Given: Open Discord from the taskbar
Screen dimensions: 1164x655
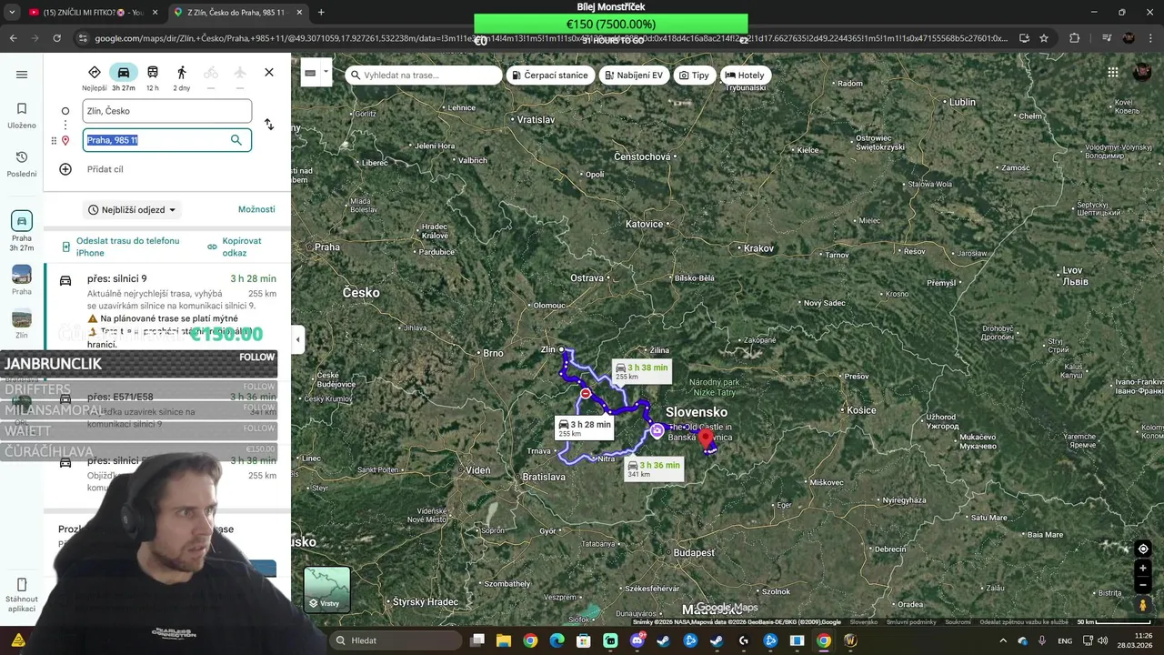Looking at the screenshot, I should (x=637, y=640).
